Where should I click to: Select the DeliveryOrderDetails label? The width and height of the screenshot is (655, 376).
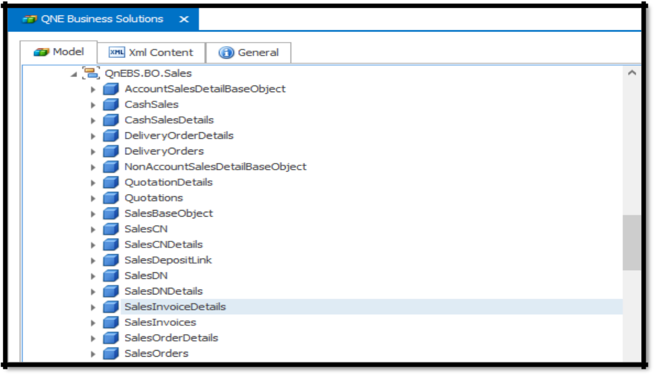tap(179, 136)
